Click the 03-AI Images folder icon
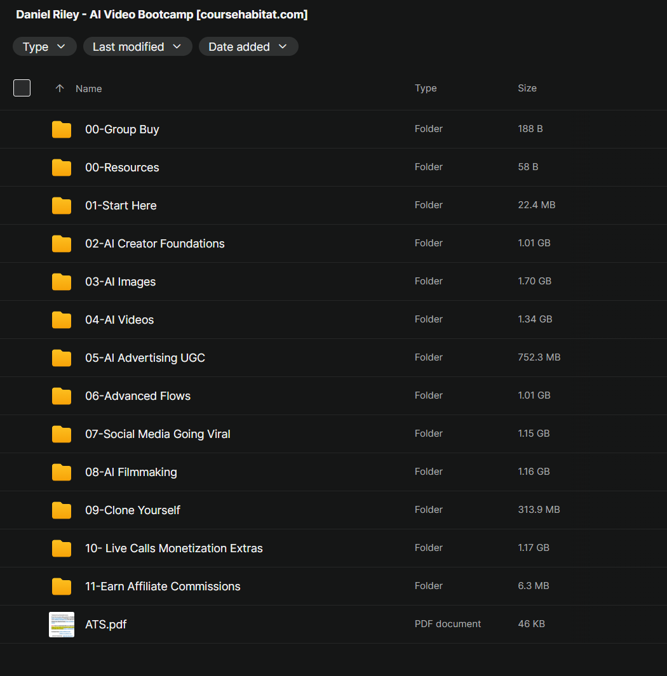Screen dimensions: 667x676 point(61,282)
